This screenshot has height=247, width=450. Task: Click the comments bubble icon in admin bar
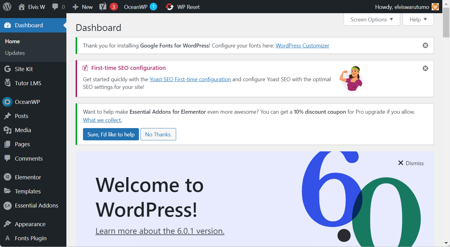[x=55, y=7]
